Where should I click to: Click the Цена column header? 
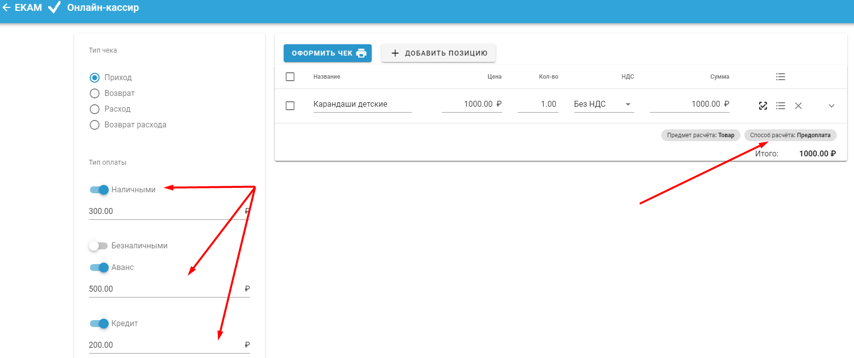pyautogui.click(x=495, y=77)
